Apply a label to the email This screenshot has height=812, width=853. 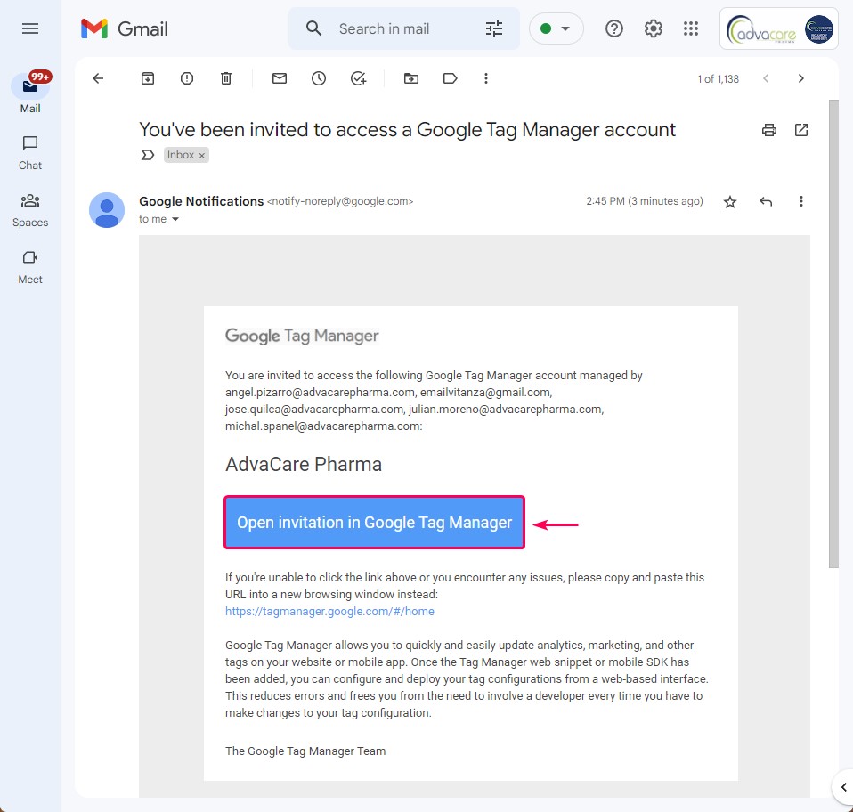click(x=450, y=79)
